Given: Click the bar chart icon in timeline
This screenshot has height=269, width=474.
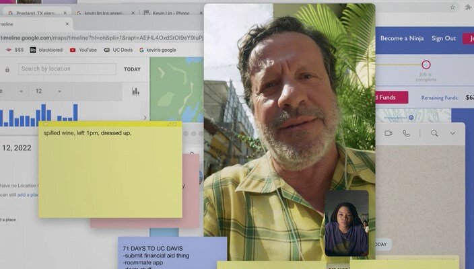Looking at the screenshot, I should [x=135, y=91].
